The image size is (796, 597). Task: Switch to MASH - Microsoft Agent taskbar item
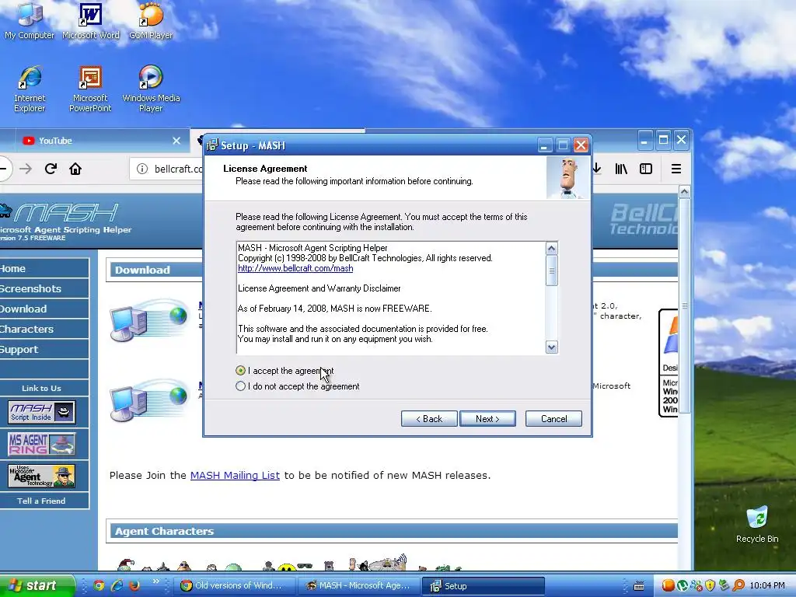358,585
